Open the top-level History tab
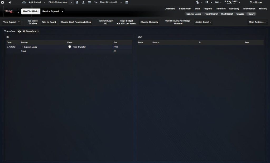The width and height of the screenshot is (270, 163). (x=263, y=9)
